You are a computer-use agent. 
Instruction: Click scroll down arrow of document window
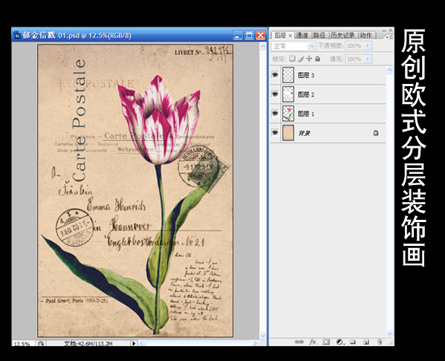263,335
